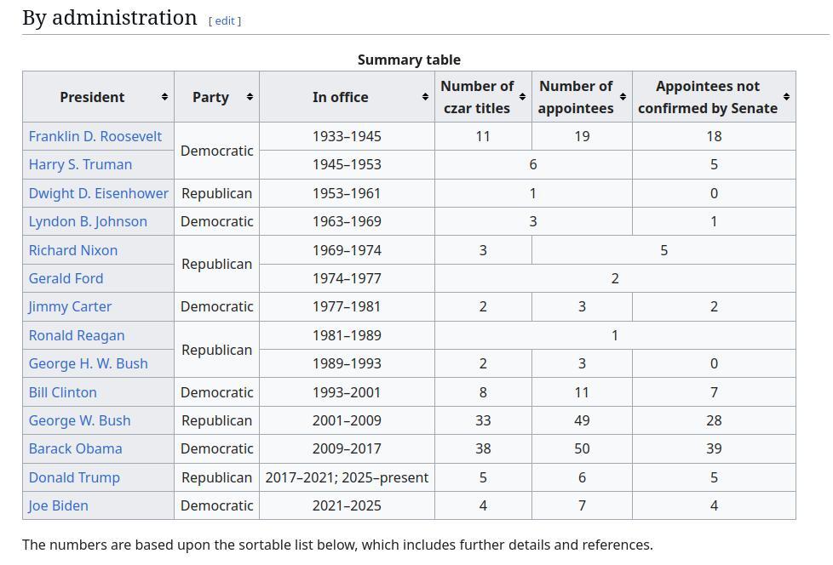Click the 1993–2001 term cell

click(347, 392)
